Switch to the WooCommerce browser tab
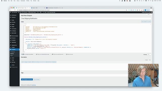The image size is (162, 91). [x=53, y=8]
